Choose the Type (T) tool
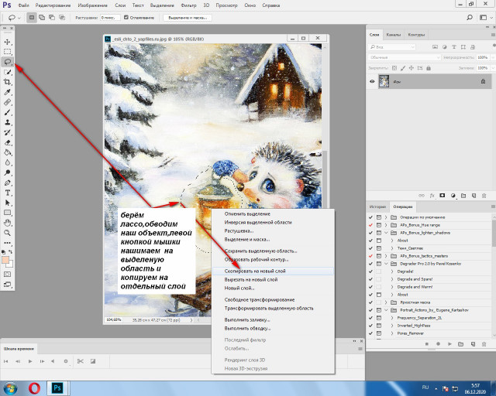The image size is (496, 396). (x=8, y=192)
